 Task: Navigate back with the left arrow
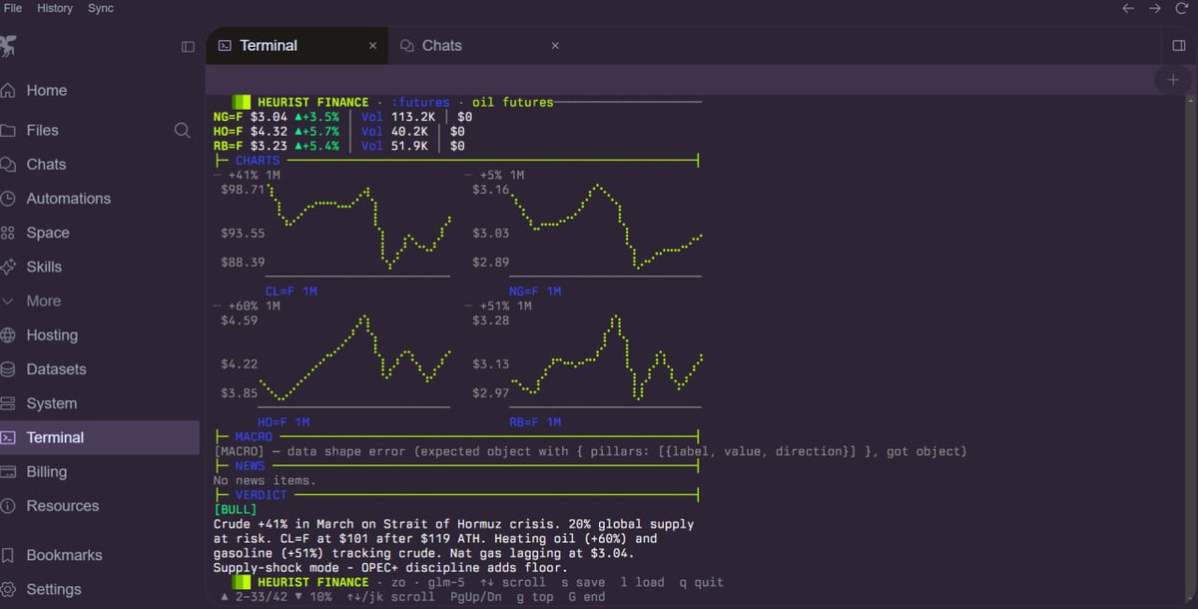pos(1128,8)
